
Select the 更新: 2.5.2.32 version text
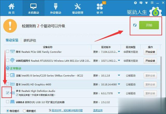tap(101, 102)
